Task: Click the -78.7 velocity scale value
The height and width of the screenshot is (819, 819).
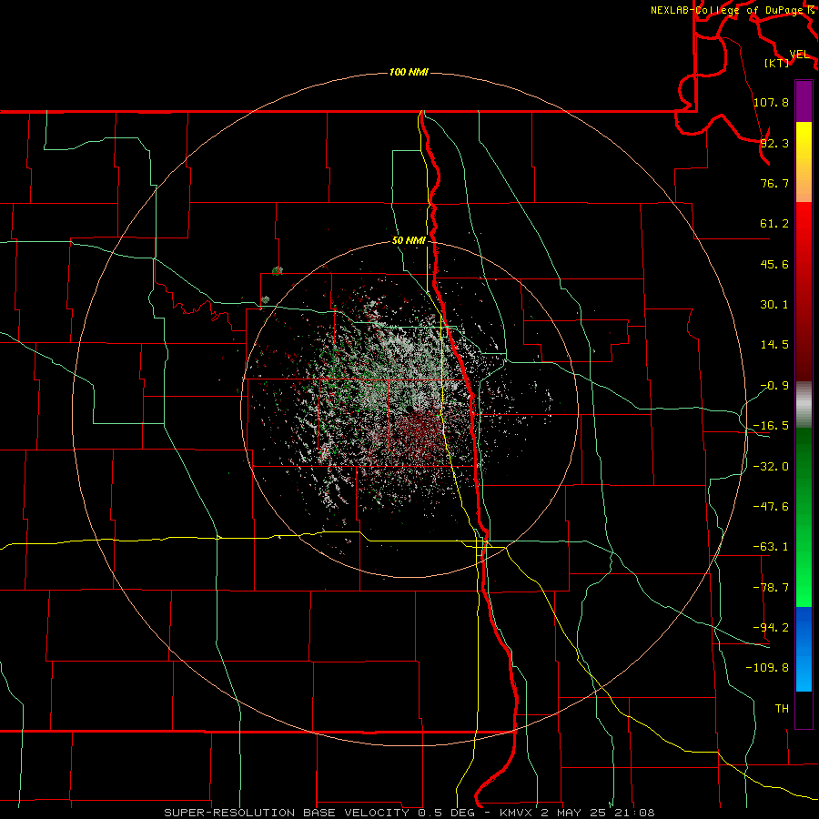Action: [x=771, y=588]
